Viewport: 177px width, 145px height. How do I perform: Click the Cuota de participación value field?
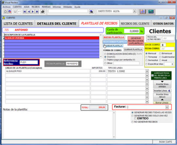[x=132, y=31]
